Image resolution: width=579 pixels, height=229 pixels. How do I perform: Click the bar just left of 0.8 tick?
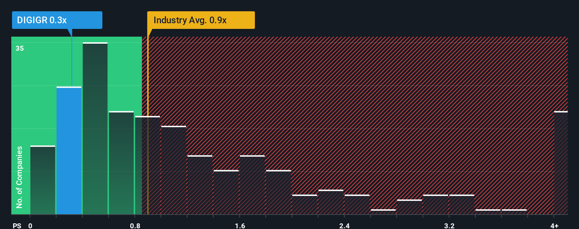121,163
